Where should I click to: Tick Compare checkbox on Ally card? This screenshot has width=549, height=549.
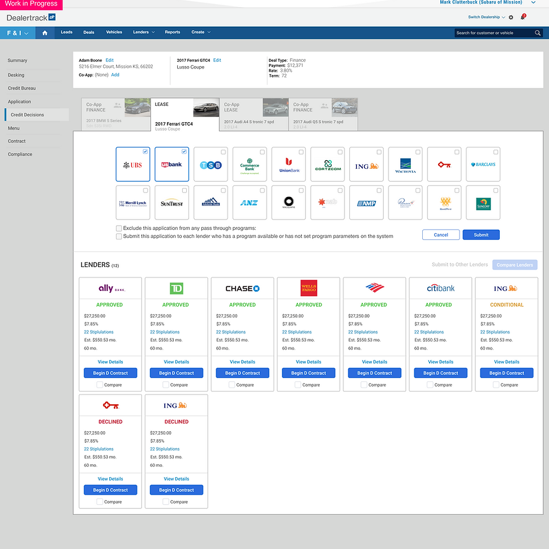click(100, 385)
